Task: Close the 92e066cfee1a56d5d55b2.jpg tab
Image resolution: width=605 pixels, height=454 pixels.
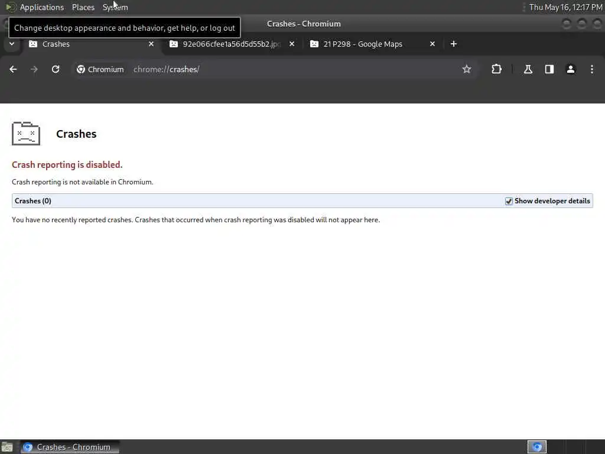Action: click(x=292, y=44)
